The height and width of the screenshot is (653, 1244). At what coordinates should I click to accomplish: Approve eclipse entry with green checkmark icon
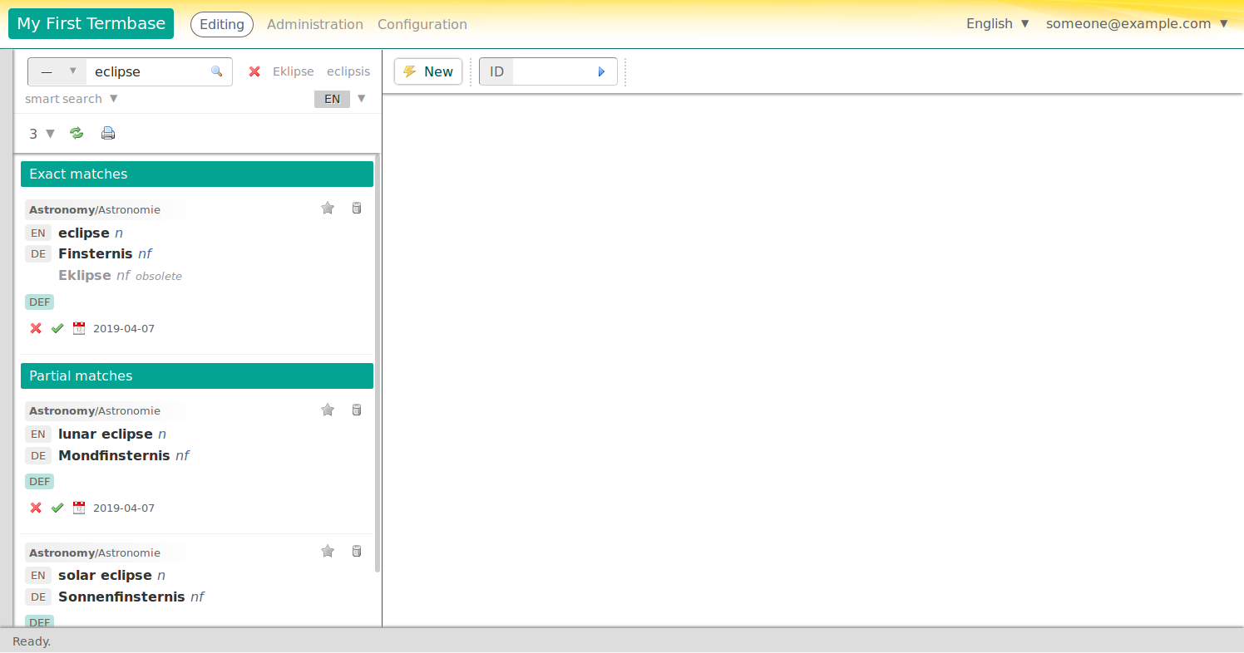click(57, 328)
